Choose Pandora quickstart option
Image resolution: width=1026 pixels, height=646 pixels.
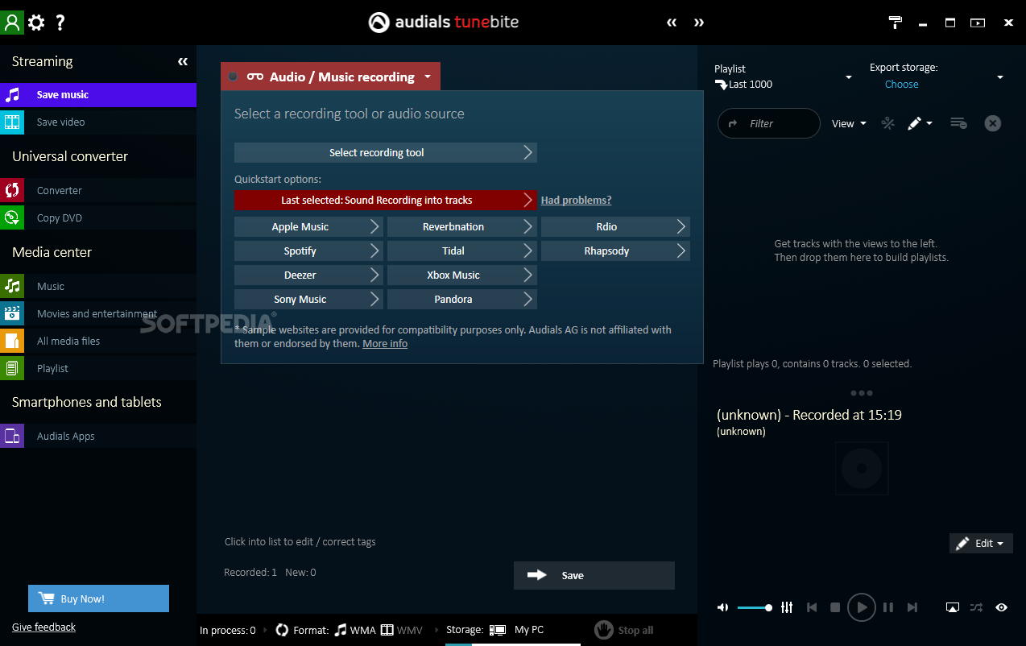461,300
